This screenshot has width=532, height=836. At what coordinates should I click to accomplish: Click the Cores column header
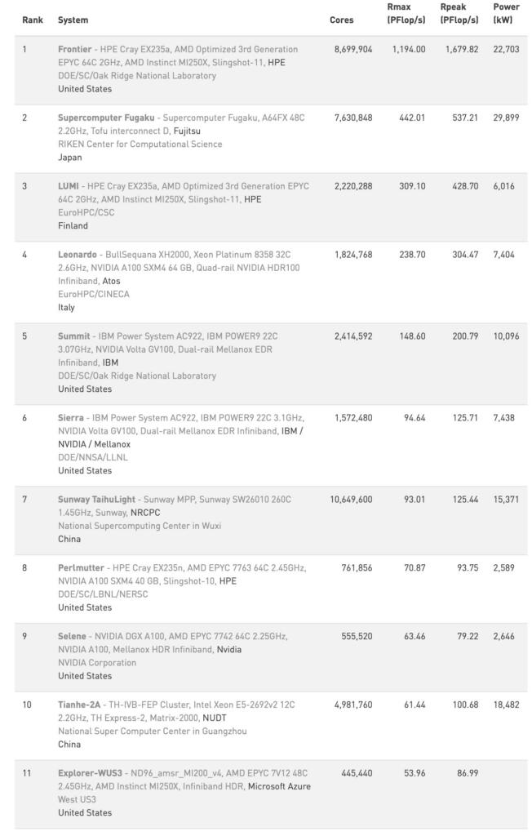[x=341, y=20]
